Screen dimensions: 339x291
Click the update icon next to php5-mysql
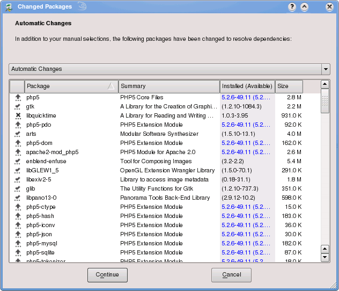coord(18,243)
